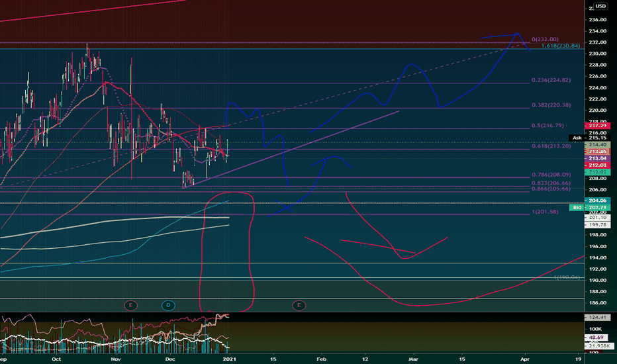The image size is (617, 364).
Task: Click the Bid 203.71 price label
Action: pos(590,207)
